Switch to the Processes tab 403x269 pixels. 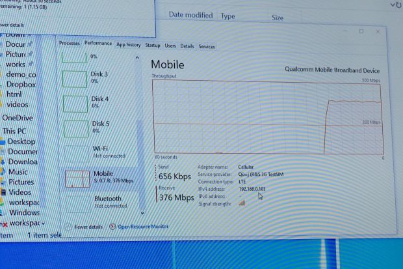tap(69, 43)
